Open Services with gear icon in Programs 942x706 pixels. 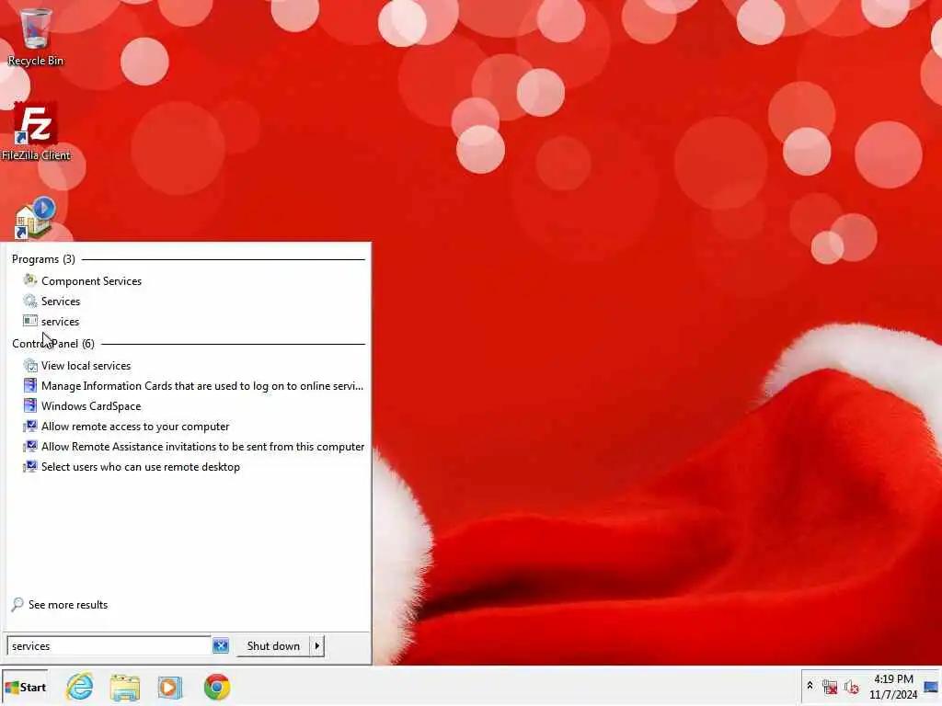click(x=61, y=302)
